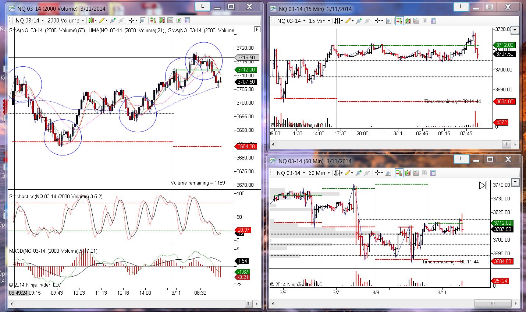The height and width of the screenshot is (312, 526).
Task: Click right scroll arrow under 15 Min chart
Action: click(x=515, y=144)
